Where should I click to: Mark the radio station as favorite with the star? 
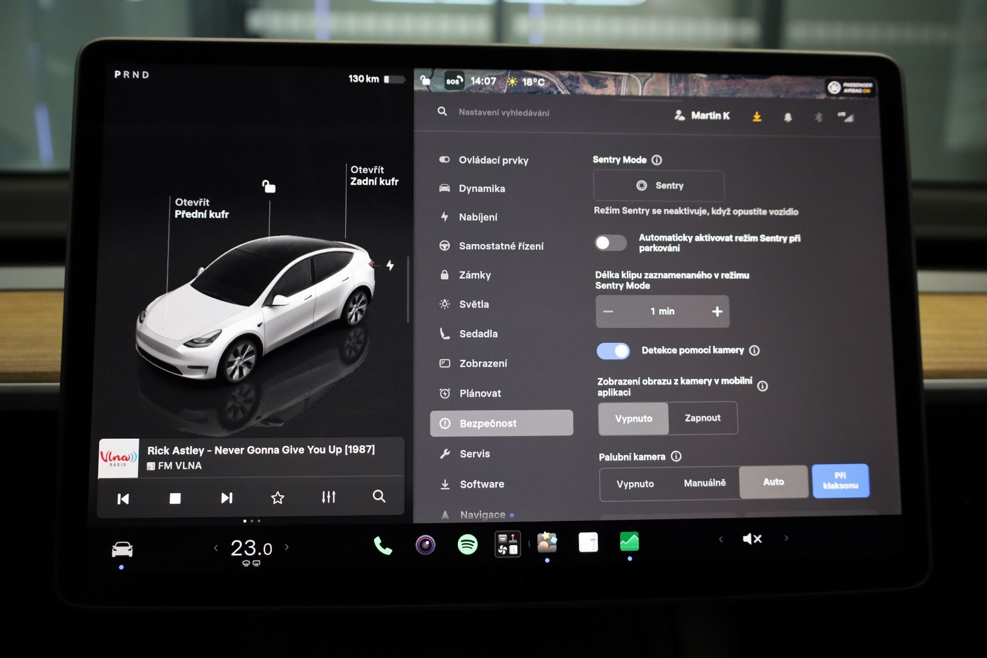[x=277, y=498]
